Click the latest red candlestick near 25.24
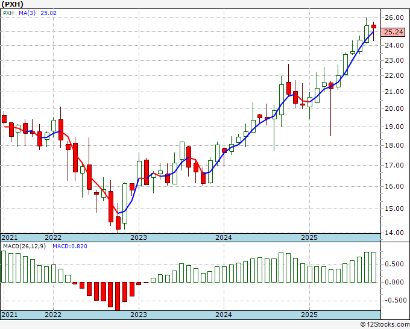 point(374,27)
